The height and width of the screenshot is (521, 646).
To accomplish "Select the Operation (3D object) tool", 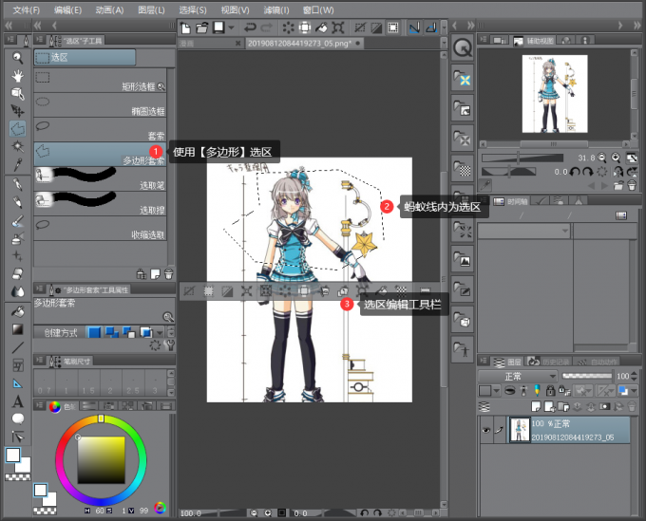I will (x=17, y=93).
